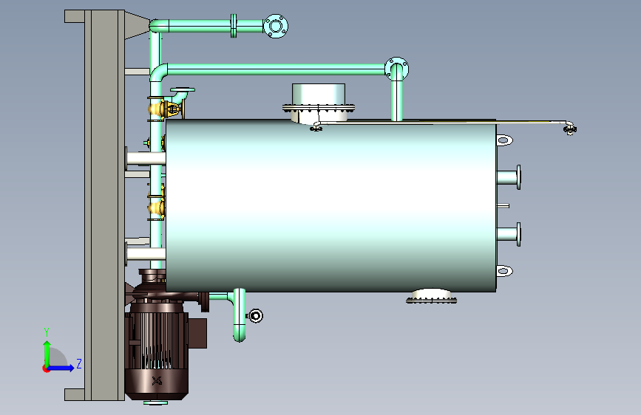The height and width of the screenshot is (415, 641).
Task: Select the grey vertical support frame
Action: click(x=104, y=205)
